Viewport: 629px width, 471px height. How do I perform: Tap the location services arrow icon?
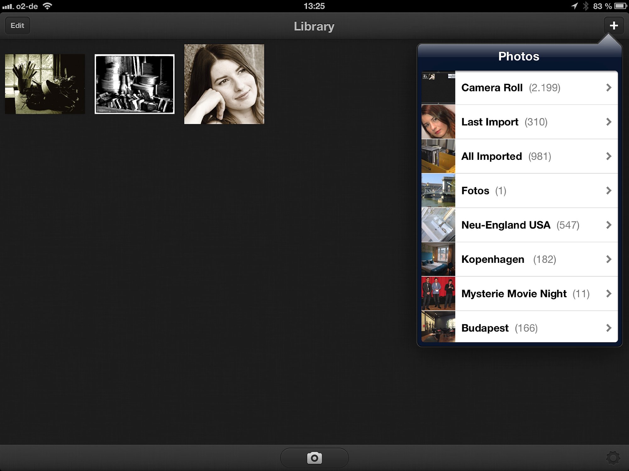574,6
